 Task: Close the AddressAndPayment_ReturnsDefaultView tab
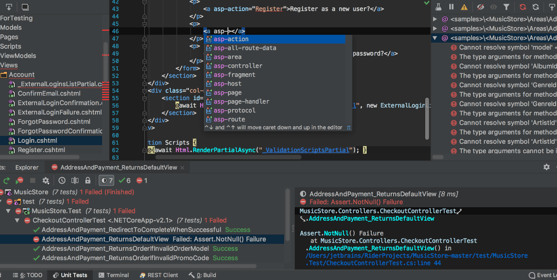tap(182, 167)
